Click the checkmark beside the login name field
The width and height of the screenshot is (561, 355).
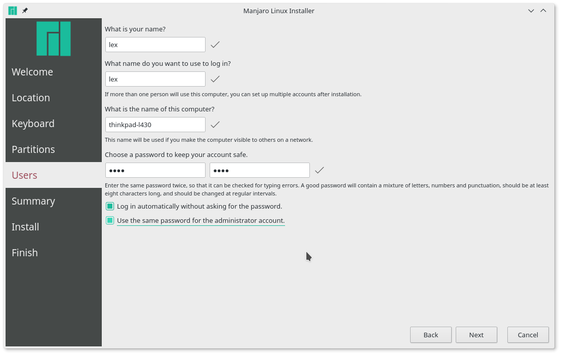pyautogui.click(x=215, y=79)
